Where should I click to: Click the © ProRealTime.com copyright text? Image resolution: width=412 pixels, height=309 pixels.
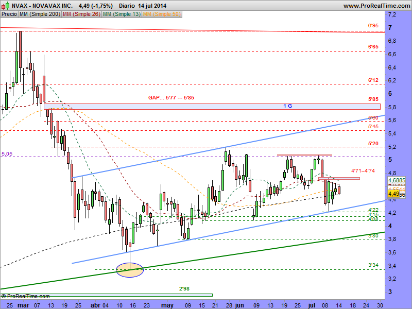click(x=25, y=297)
